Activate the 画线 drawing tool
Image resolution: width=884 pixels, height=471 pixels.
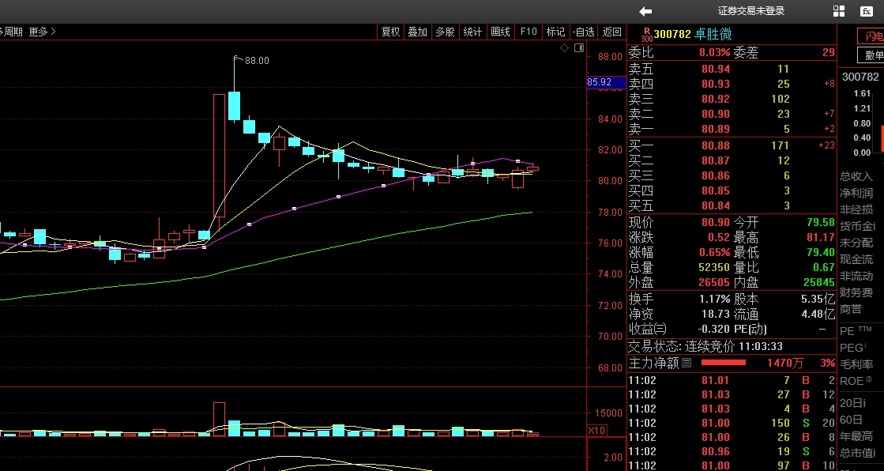501,32
